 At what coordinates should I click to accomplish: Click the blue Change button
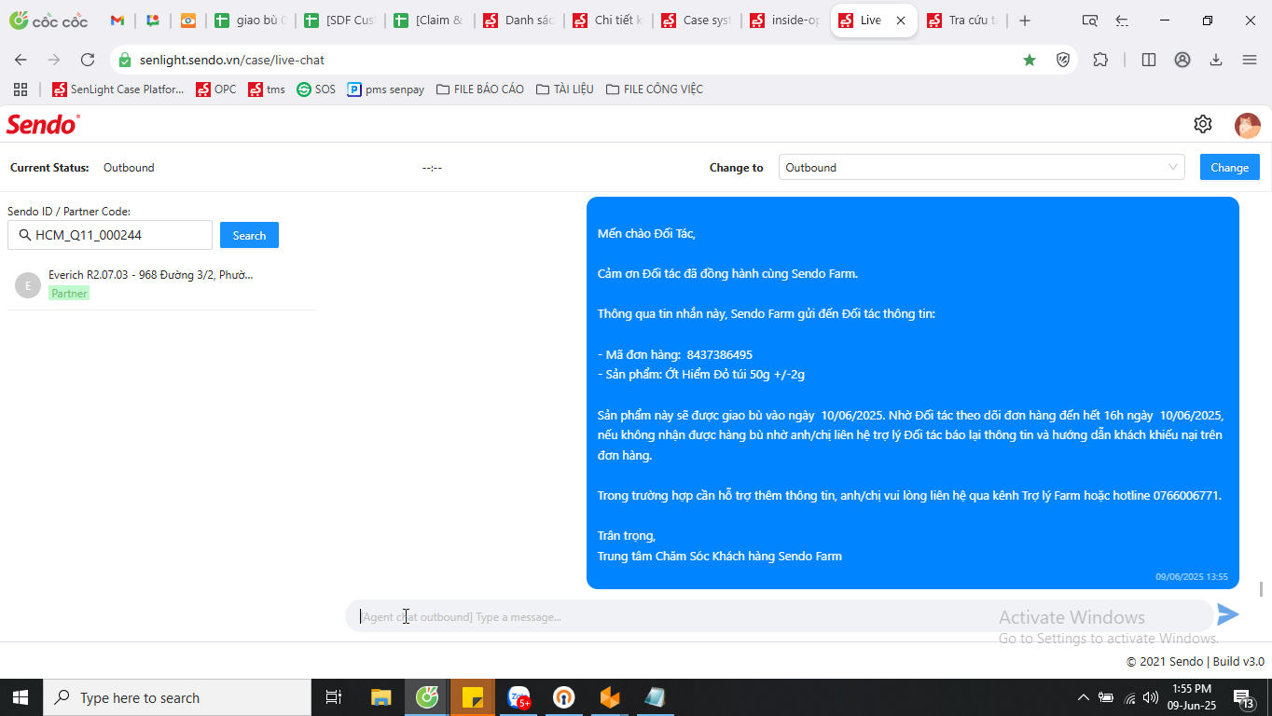(x=1229, y=168)
